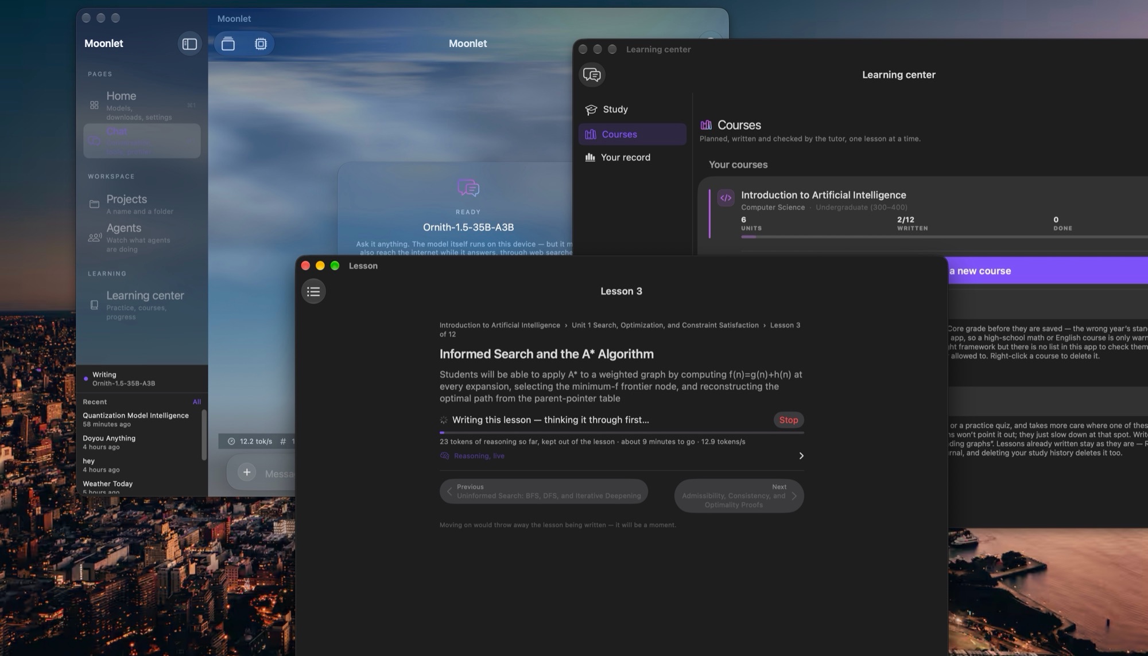Click the Writing Ornith-1.5-35B-A3B status row
Viewport: 1148px width, 656px height.
coord(142,378)
